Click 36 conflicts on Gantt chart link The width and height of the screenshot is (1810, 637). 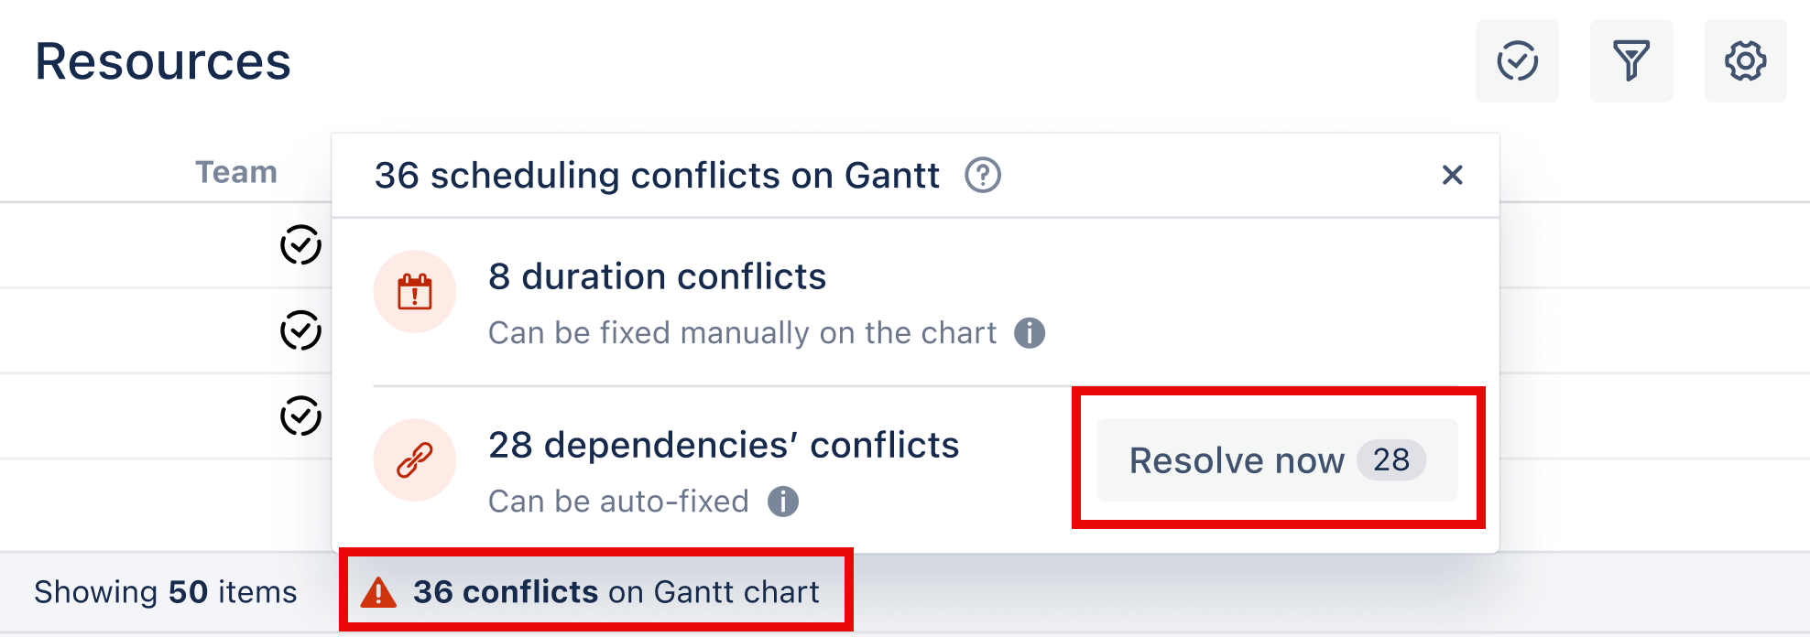pos(616,592)
